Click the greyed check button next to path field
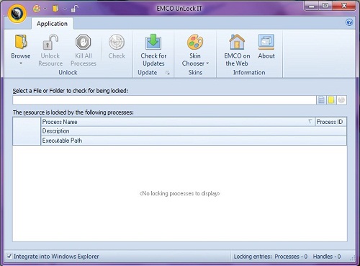360x266 pixels. (x=341, y=100)
